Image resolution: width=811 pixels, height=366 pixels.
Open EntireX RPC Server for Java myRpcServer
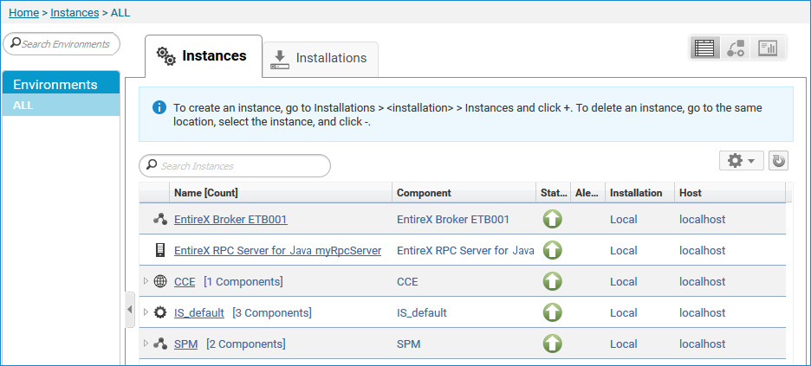(x=278, y=250)
